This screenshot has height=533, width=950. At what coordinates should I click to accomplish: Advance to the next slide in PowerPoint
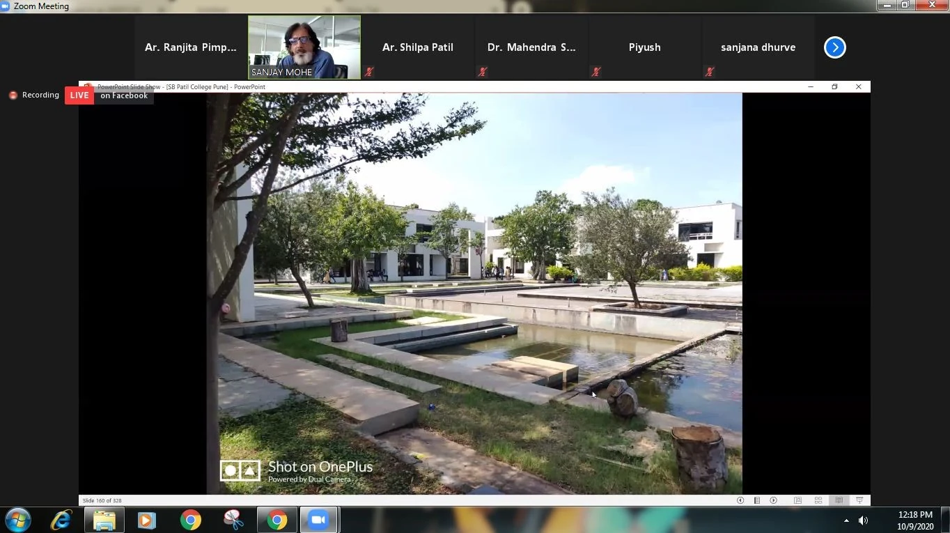[774, 500]
